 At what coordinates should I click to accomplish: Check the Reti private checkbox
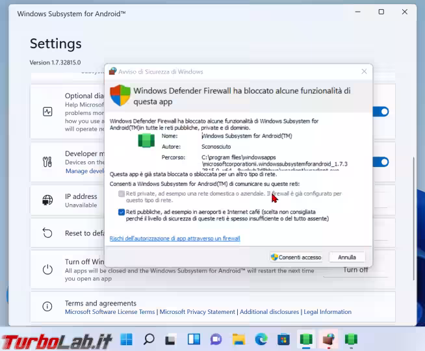point(122,194)
